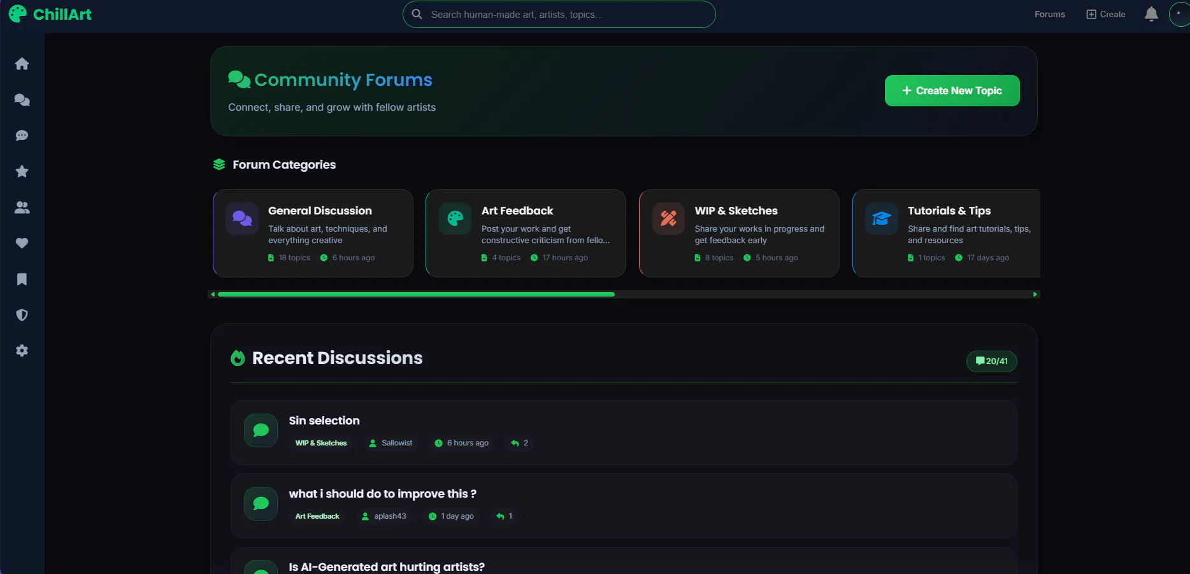Open the WIP & Sketches category card
This screenshot has height=574, width=1190.
(x=739, y=233)
